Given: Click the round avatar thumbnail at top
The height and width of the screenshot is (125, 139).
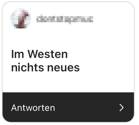Looking at the screenshot, I should point(21,19).
